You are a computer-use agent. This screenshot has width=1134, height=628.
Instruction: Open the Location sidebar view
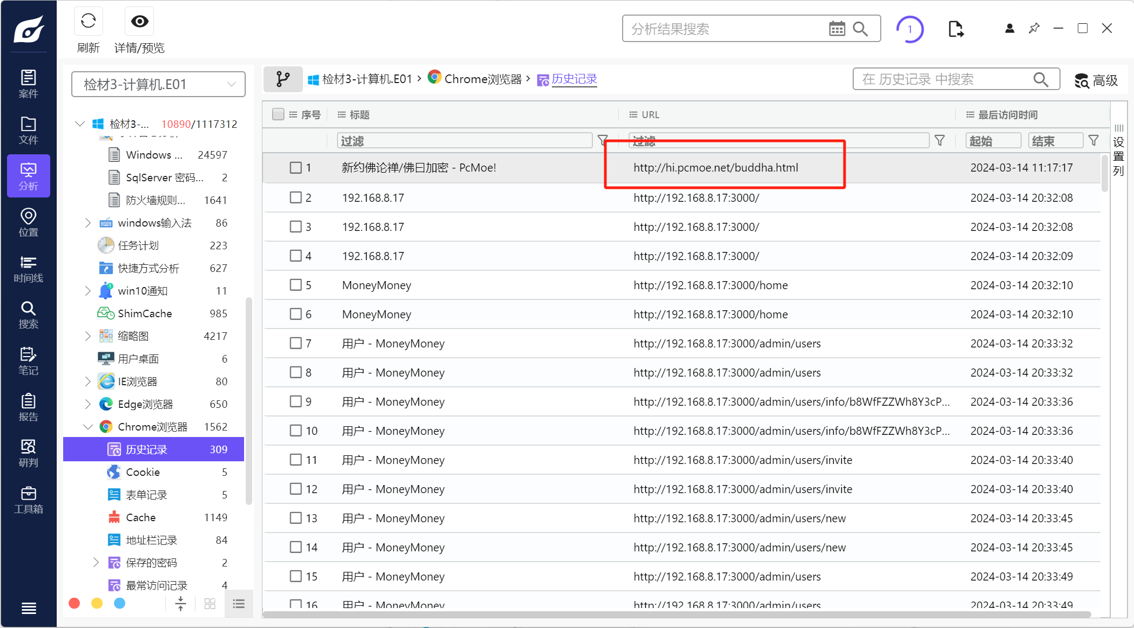(x=28, y=222)
